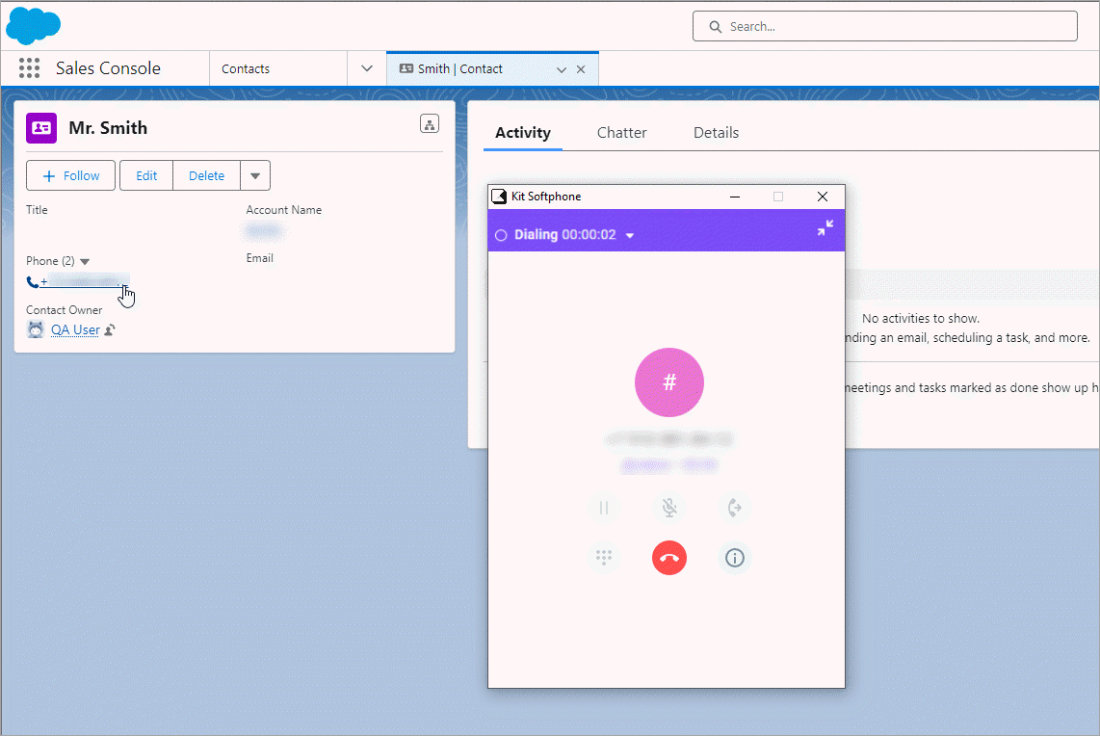Click the search magnifier icon

[x=715, y=27]
